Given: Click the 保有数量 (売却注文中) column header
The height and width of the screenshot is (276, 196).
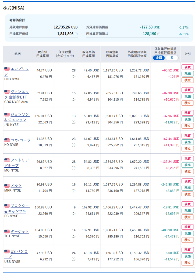Looking at the screenshot, I should coord(65,54).
